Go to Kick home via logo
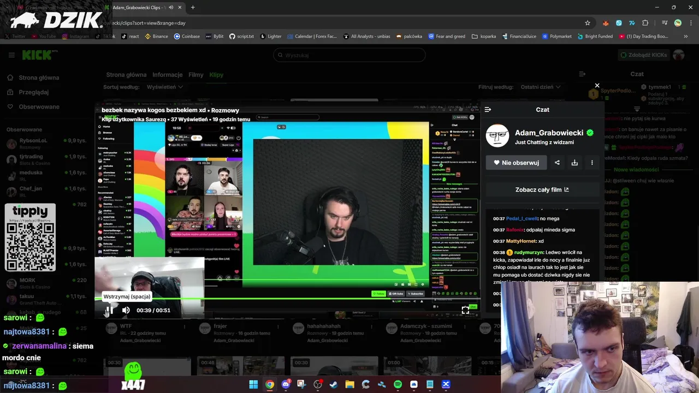This screenshot has height=393, width=699. [40, 55]
